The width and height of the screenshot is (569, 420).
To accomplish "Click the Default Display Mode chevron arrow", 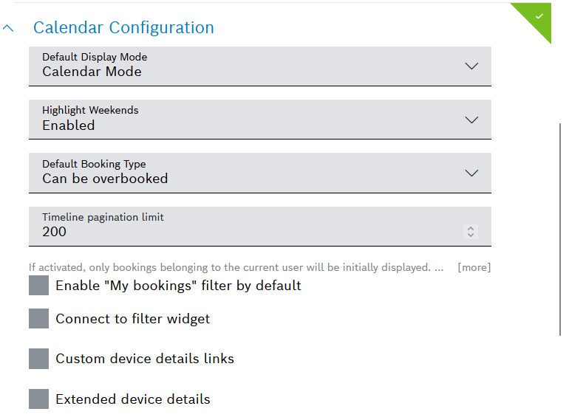I will [471, 66].
